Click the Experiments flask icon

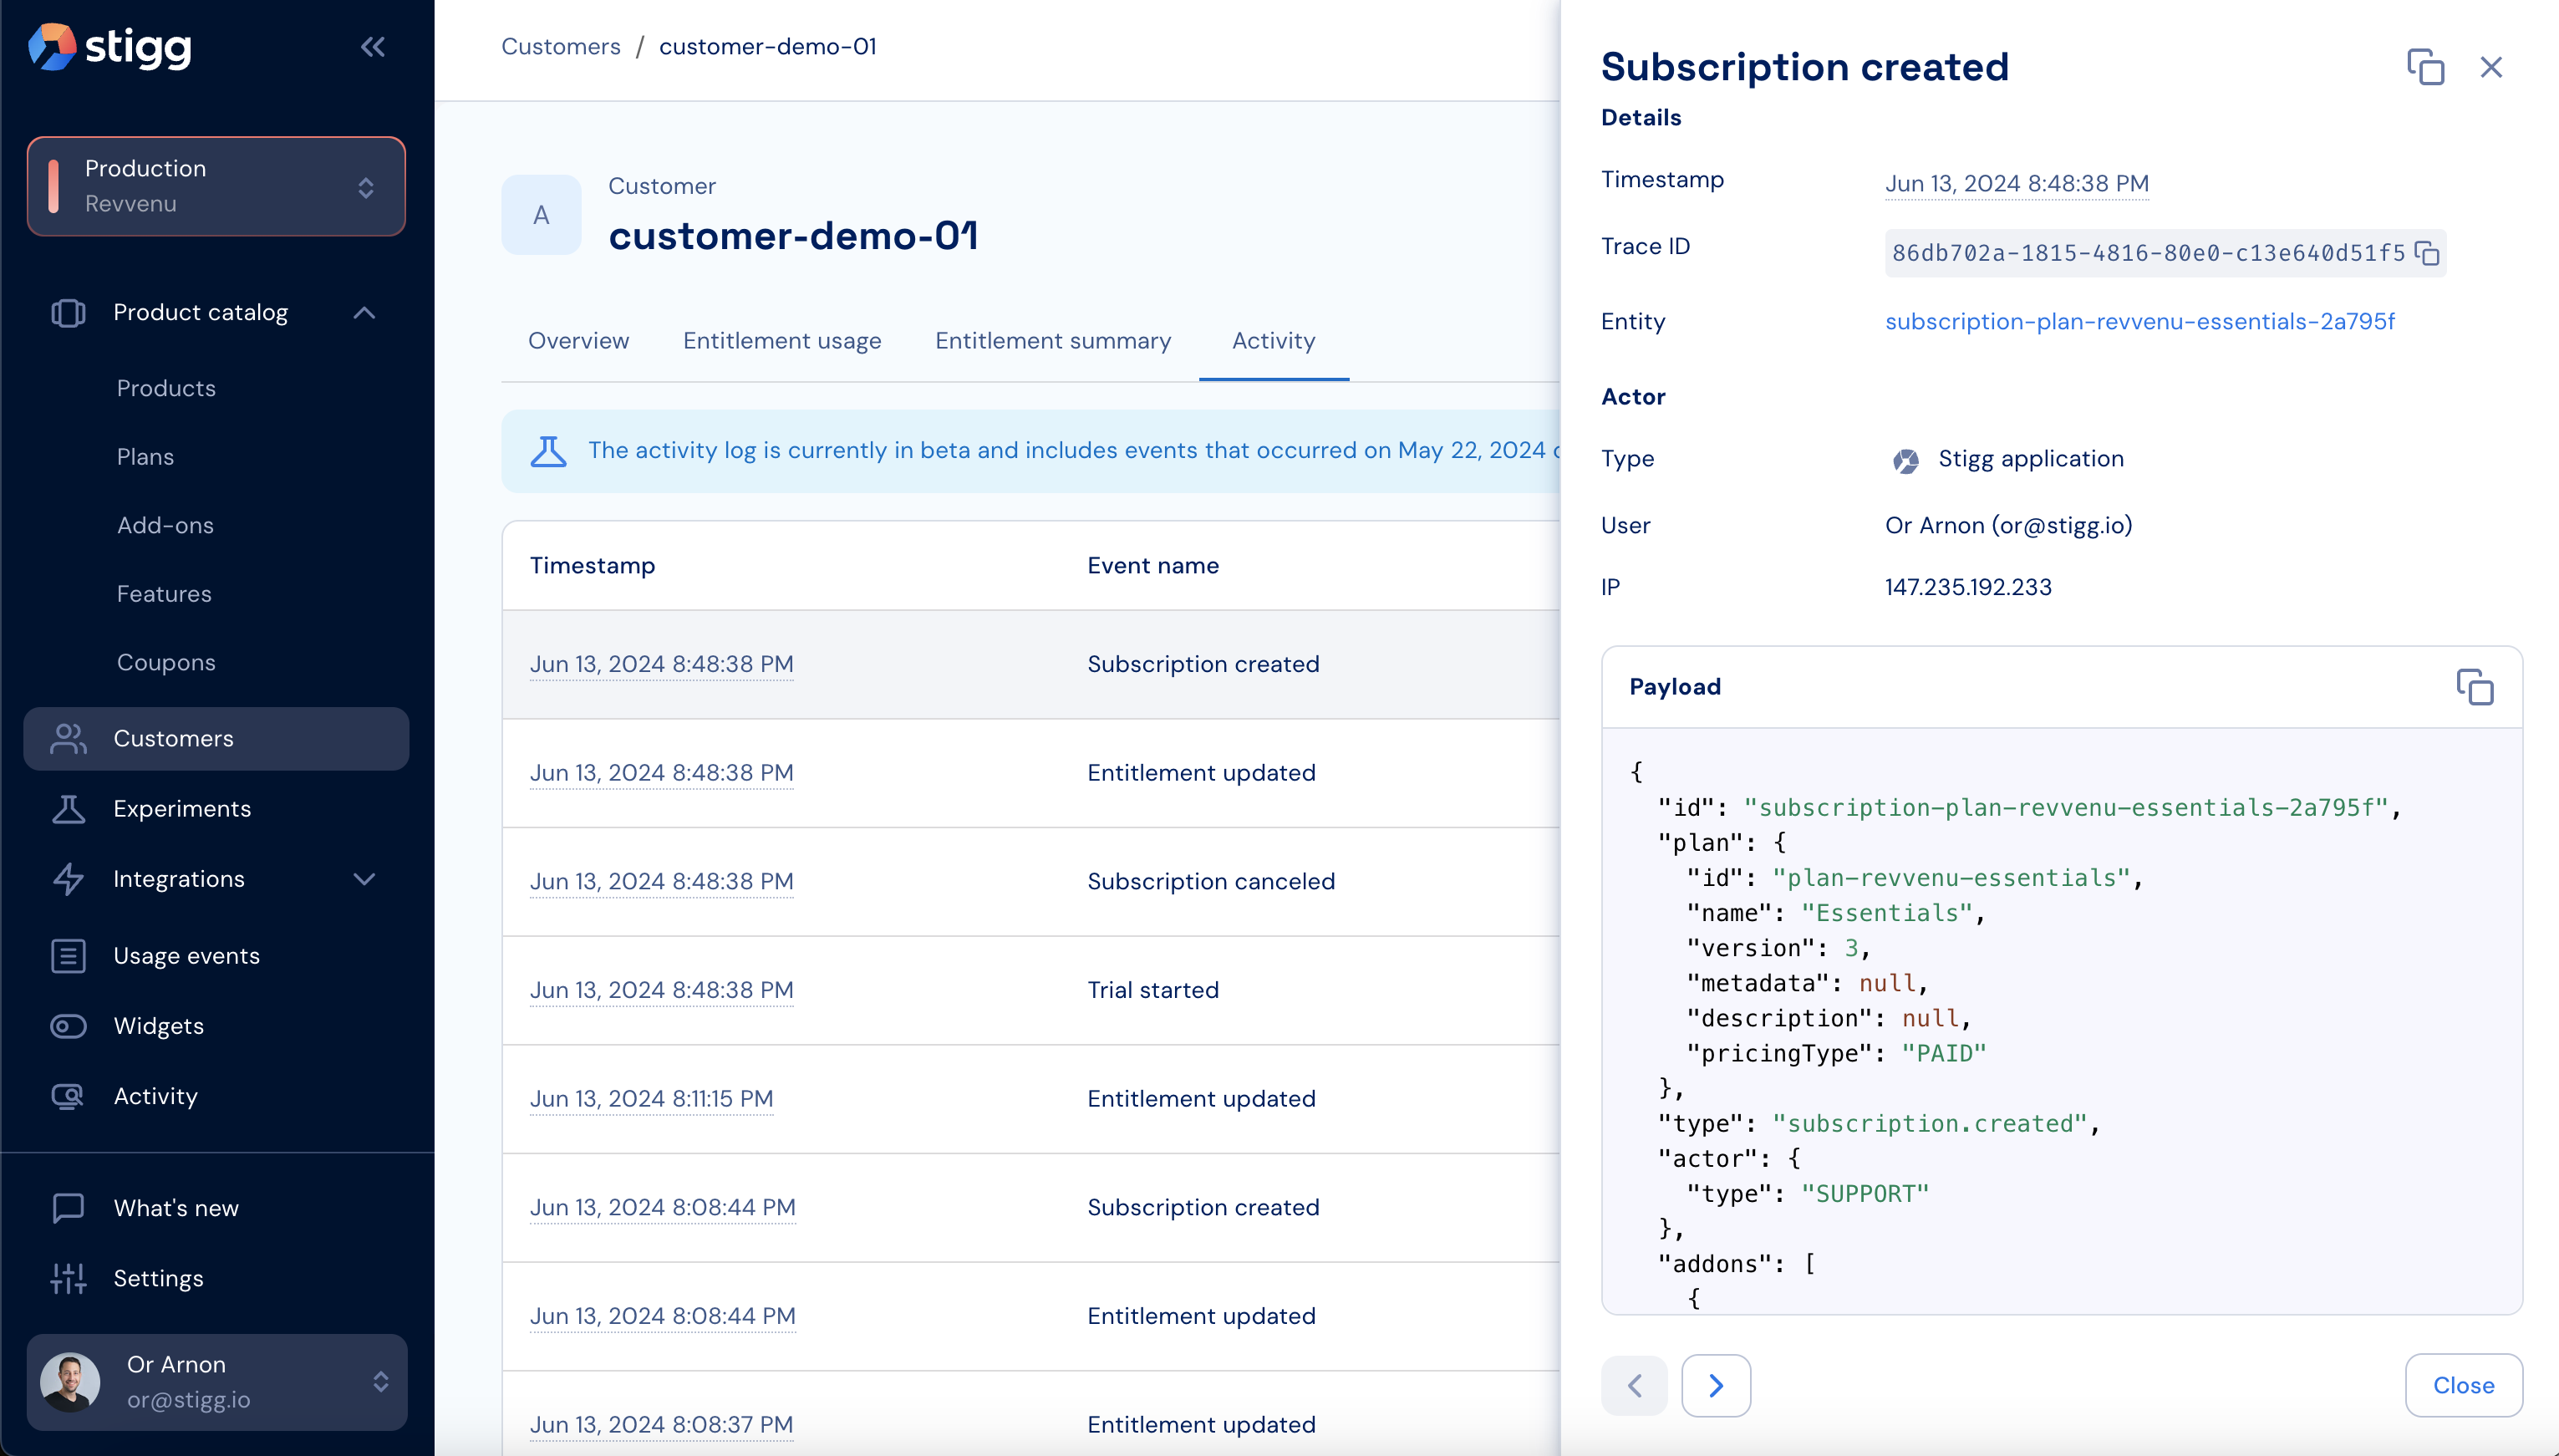68,809
